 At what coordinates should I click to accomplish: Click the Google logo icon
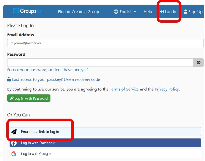[x=14, y=154]
